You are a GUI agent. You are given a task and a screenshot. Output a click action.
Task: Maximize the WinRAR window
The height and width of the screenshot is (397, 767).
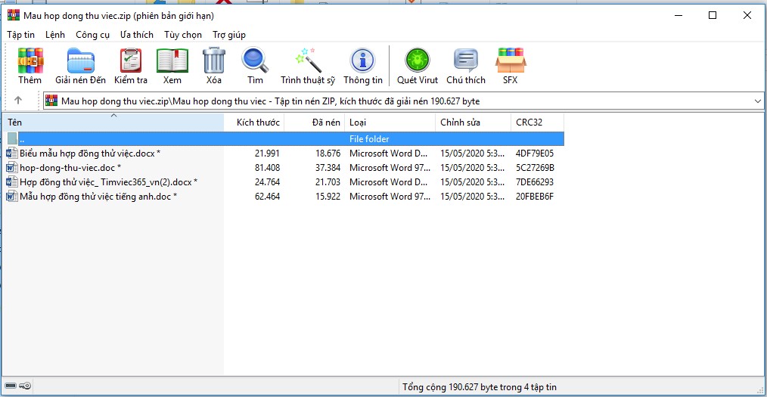pyautogui.click(x=713, y=16)
